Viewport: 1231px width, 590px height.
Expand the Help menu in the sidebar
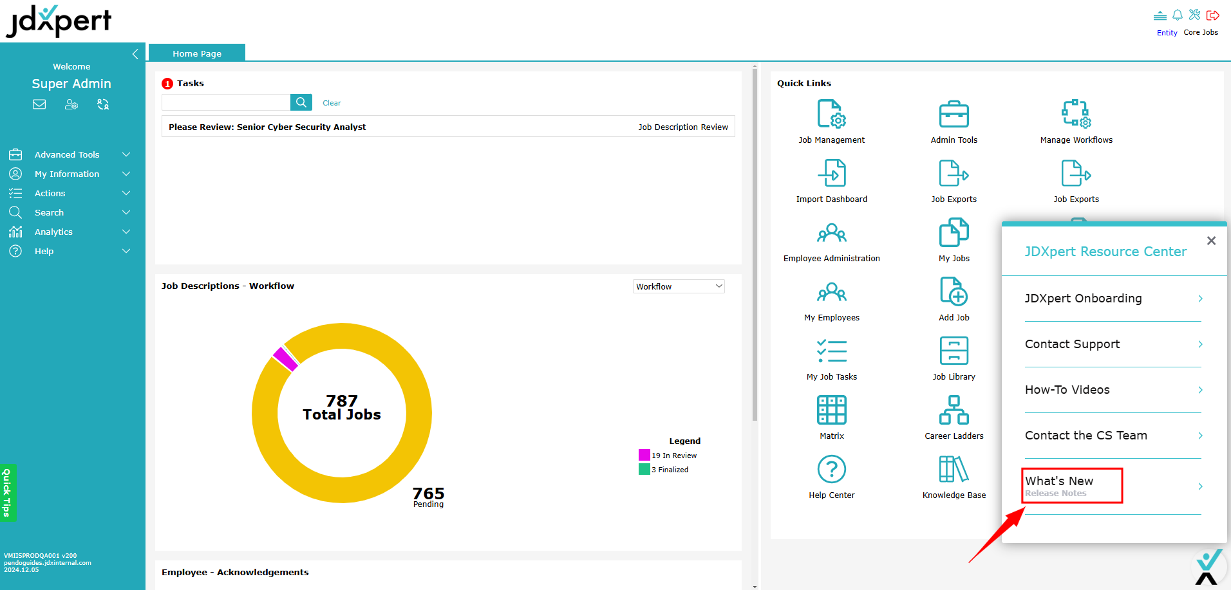tap(70, 251)
